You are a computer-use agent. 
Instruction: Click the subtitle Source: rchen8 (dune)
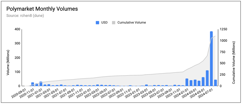tap(25, 16)
